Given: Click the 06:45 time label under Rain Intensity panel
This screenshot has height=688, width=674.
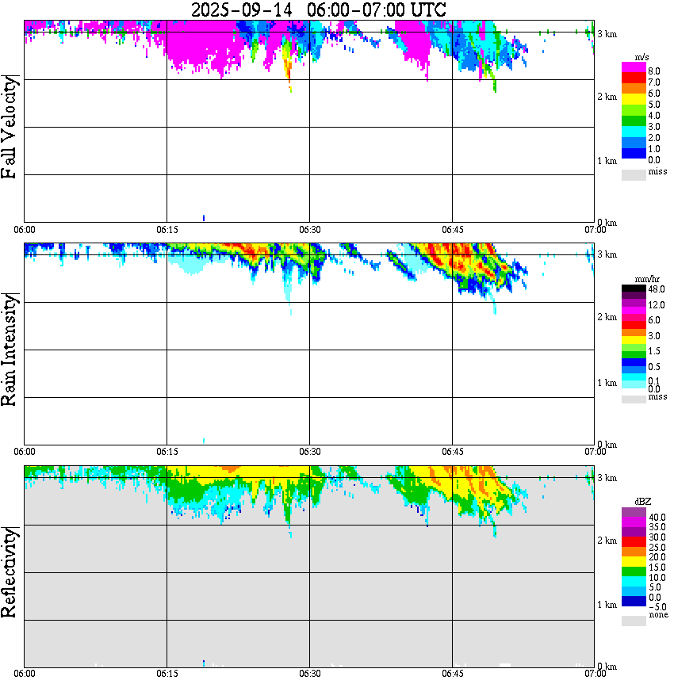Looking at the screenshot, I should [453, 452].
